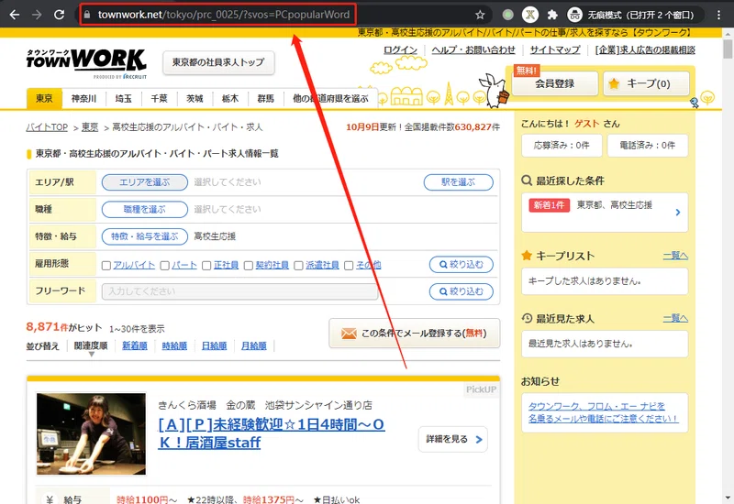Viewport: 734px width, 504px height.
Task: Open 一覧へ link next to 最近見た求人
Action: (x=675, y=319)
